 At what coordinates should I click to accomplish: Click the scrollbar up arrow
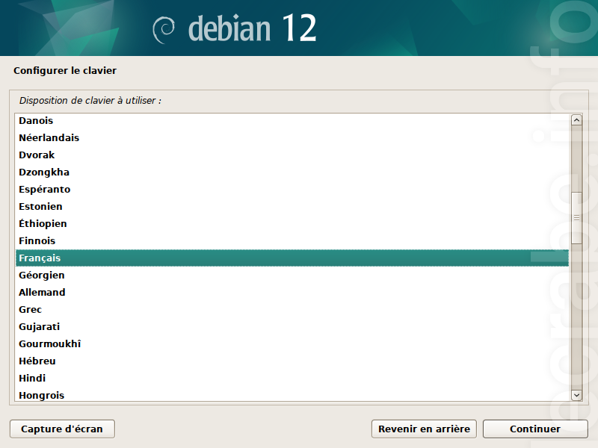(576, 120)
